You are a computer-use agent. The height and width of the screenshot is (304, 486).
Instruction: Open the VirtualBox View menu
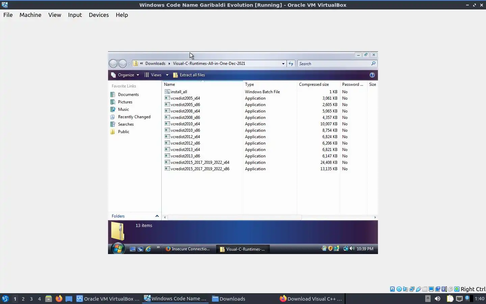[55, 15]
